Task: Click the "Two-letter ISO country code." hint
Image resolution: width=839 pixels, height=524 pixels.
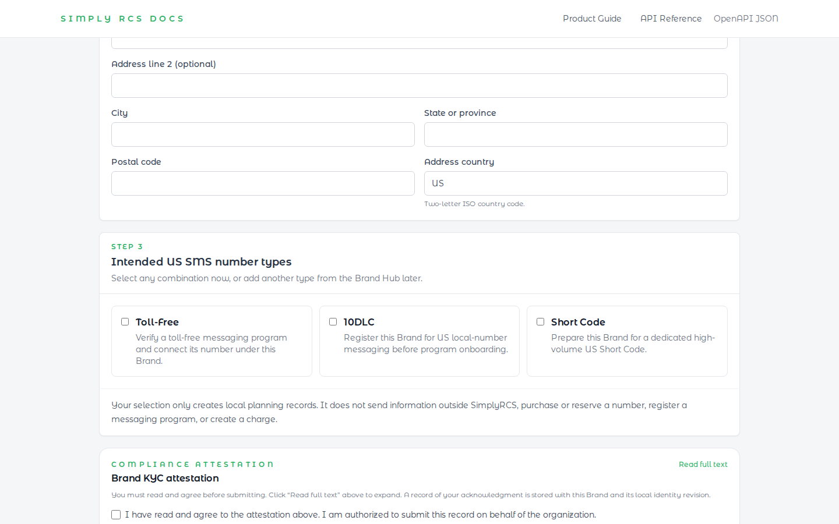Action: coord(474,204)
